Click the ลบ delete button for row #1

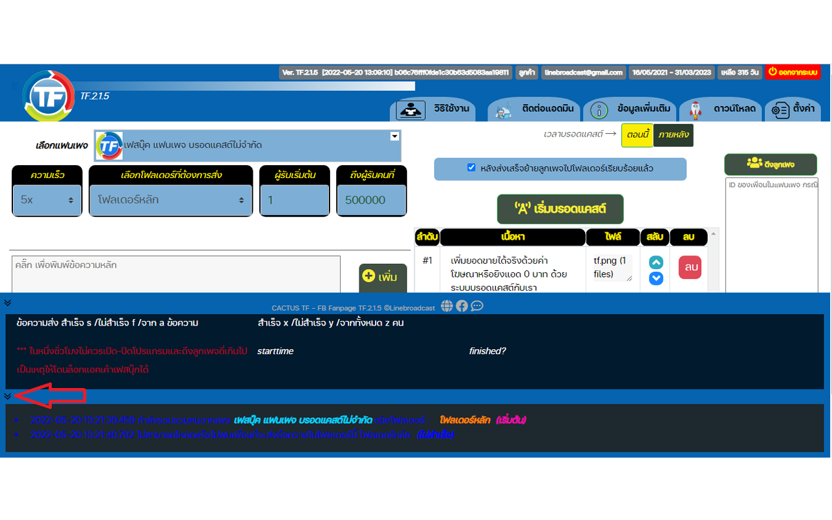pyautogui.click(x=690, y=267)
